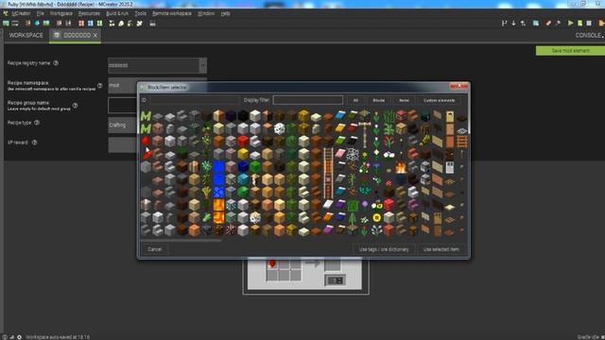Screen dimensions: 605x340
Task: Click the Use selected item button
Action: 441,249
